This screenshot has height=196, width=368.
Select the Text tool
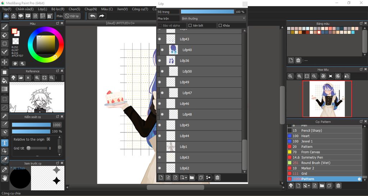[x=4, y=143]
